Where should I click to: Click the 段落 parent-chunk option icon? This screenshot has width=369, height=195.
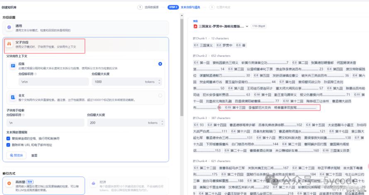[x=13, y=66]
